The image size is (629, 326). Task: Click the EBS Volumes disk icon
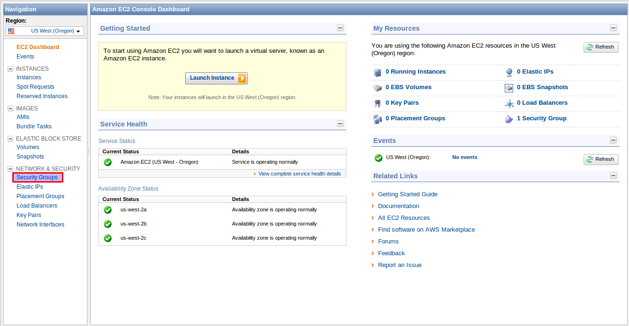click(x=377, y=88)
